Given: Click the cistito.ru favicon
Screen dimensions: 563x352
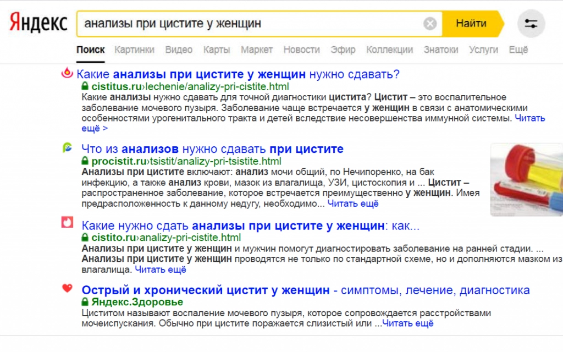Looking at the screenshot, I should (x=67, y=222).
